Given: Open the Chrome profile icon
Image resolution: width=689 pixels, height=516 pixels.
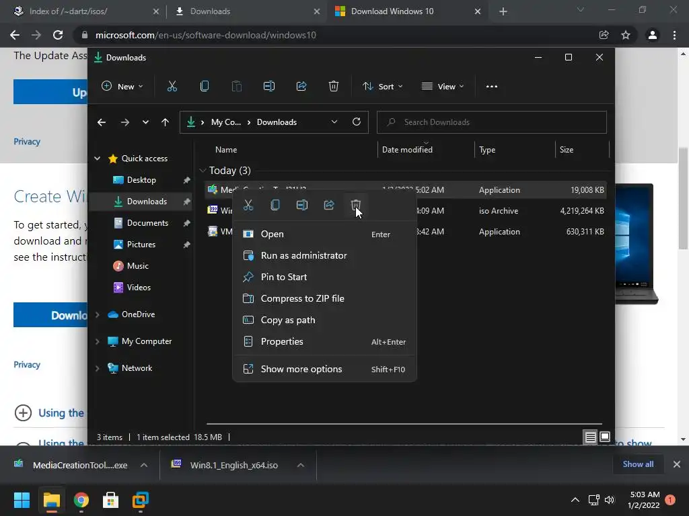Looking at the screenshot, I should [x=653, y=35].
